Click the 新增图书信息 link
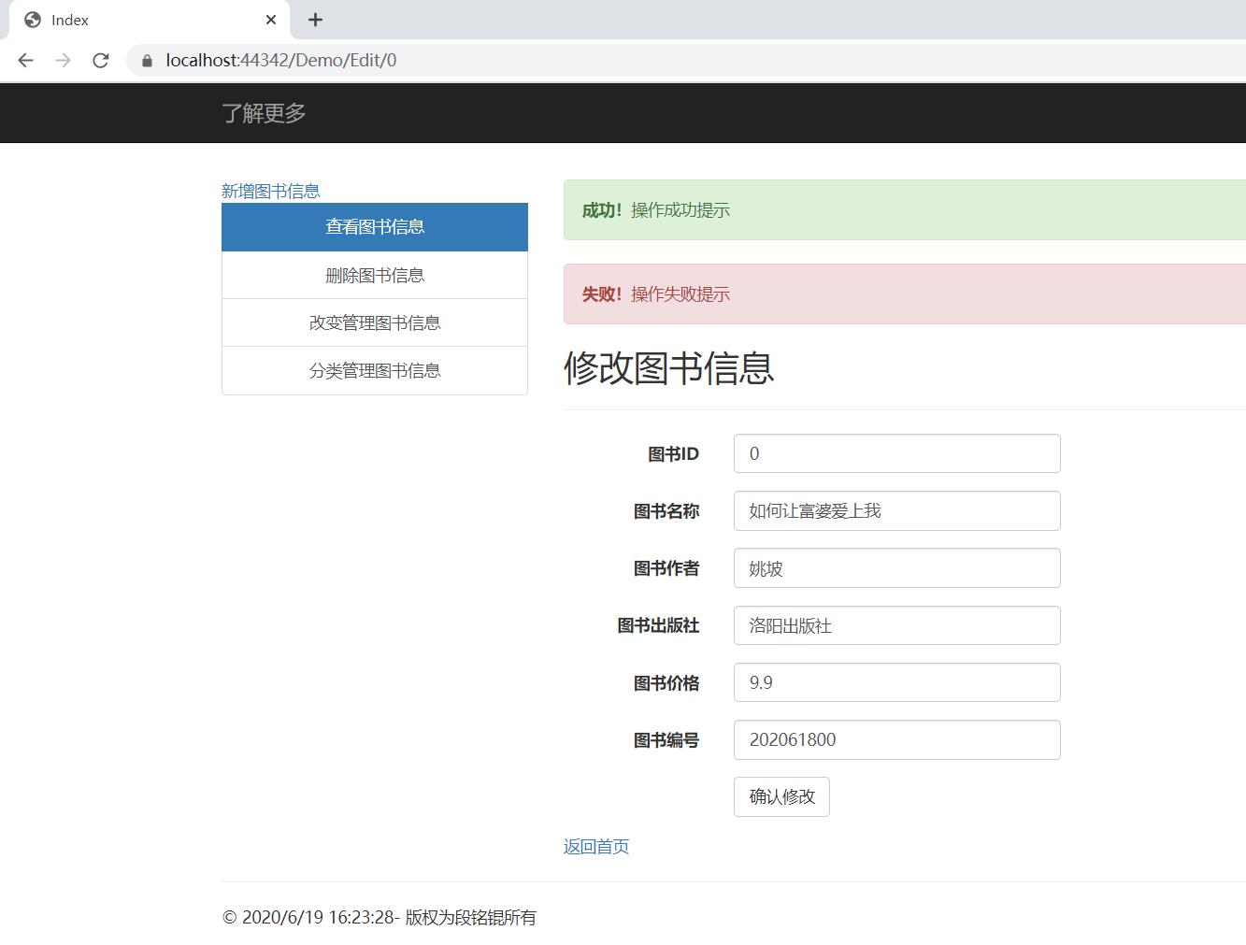Viewport: 1246px width, 945px height. (x=271, y=191)
